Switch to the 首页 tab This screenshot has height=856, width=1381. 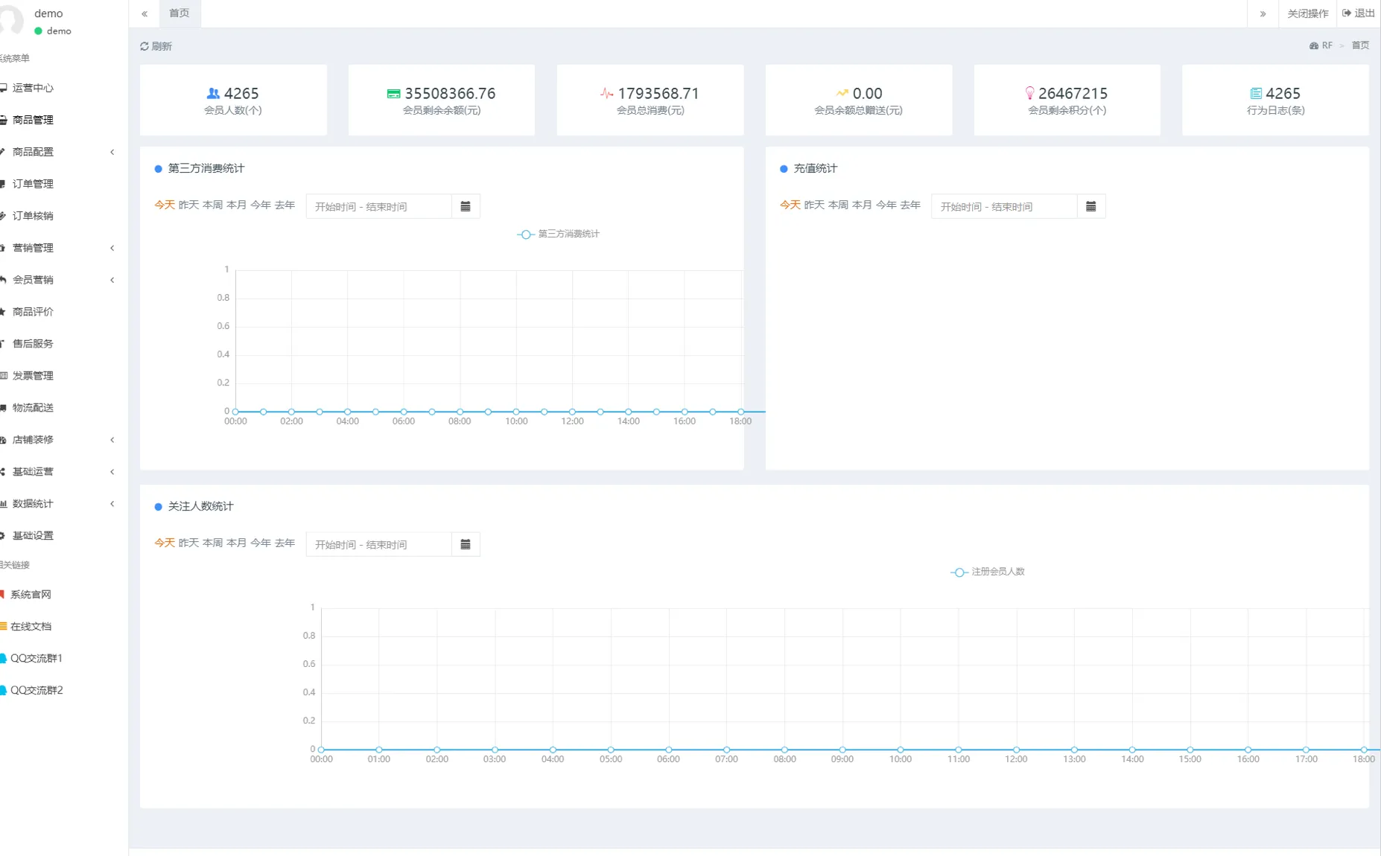pos(179,13)
